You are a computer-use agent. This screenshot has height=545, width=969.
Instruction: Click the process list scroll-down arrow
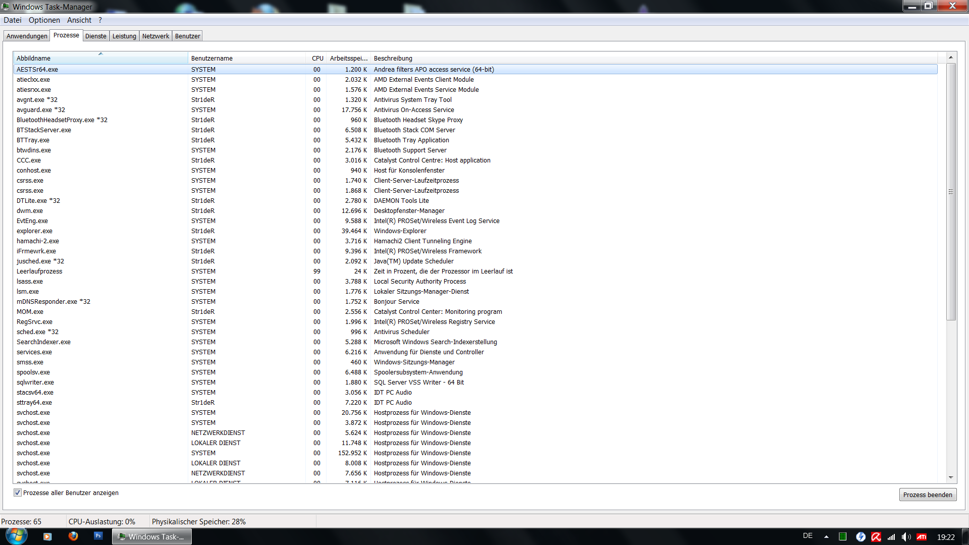coord(951,477)
